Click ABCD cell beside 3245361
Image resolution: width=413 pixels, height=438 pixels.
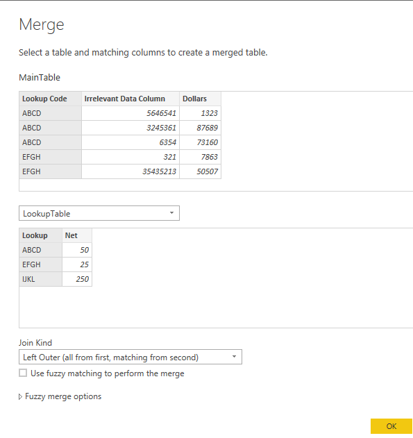pyautogui.click(x=50, y=128)
